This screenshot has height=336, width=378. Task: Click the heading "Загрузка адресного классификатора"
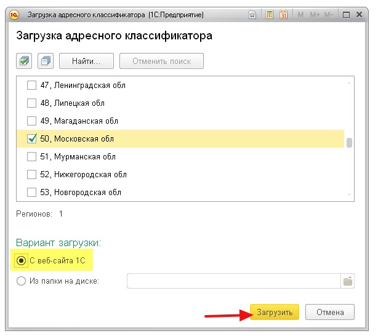[115, 36]
